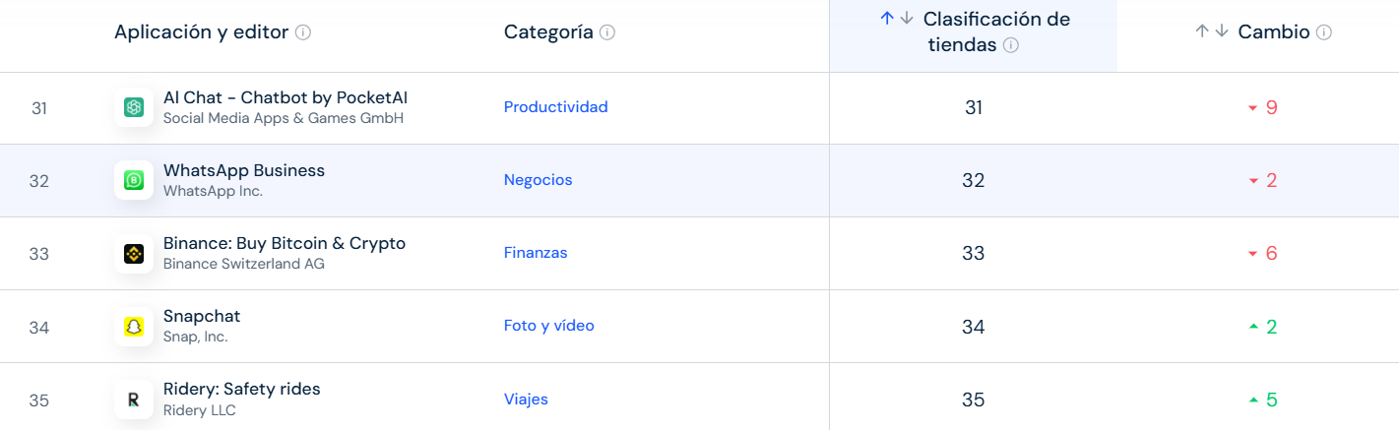Open the Productividad category link
This screenshot has height=430, width=1399.
coord(556,107)
